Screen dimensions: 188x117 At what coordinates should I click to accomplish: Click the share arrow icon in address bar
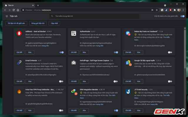[152, 10]
